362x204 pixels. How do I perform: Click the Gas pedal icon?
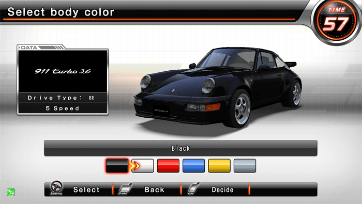193,189
